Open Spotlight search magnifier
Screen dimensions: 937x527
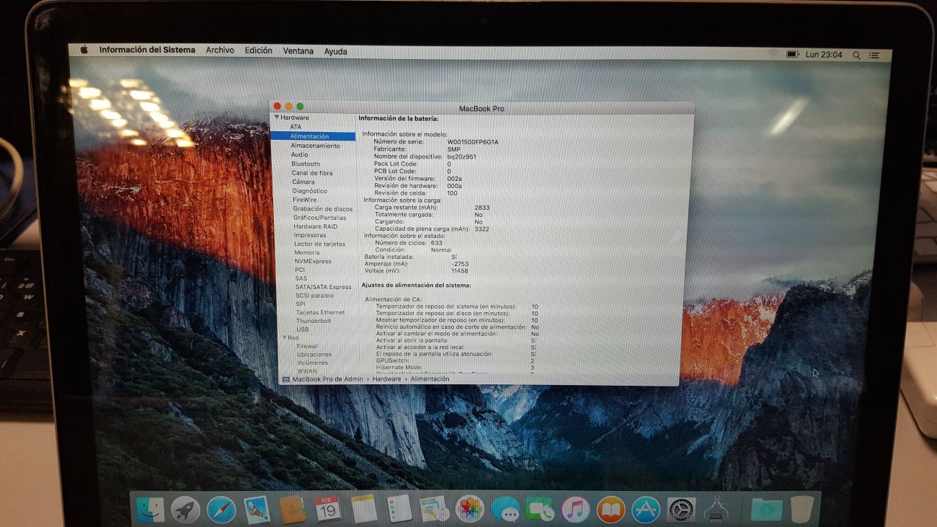(x=856, y=55)
